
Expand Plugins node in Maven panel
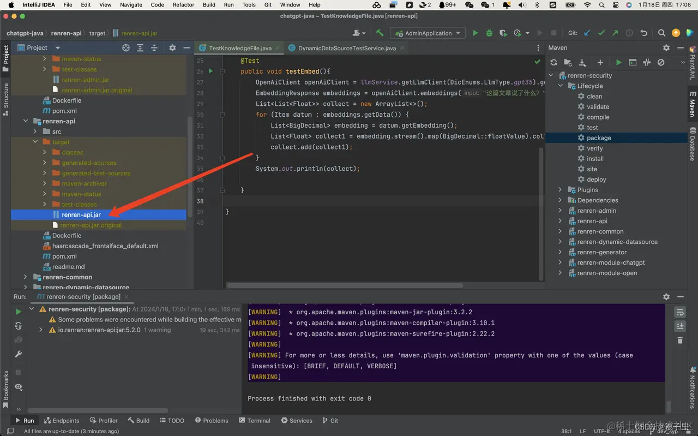(560, 190)
